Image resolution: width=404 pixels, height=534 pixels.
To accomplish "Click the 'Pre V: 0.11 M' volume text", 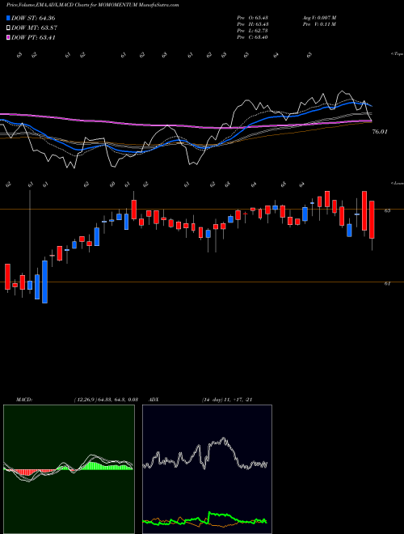I will coord(319,24).
